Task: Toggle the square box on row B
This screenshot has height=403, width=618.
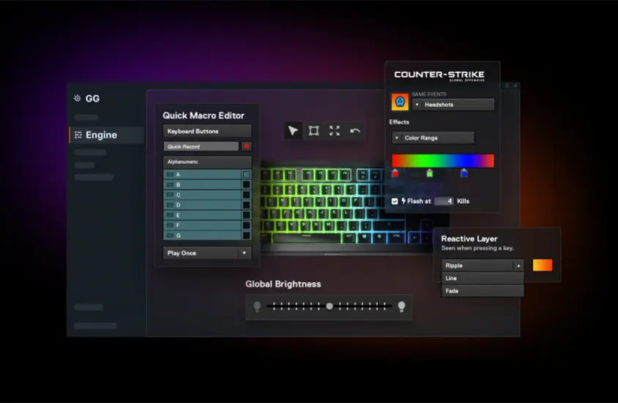Action: (246, 184)
